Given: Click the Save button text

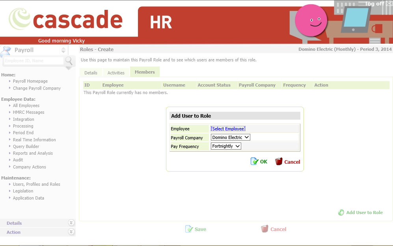Looking at the screenshot, I should pos(200,229).
